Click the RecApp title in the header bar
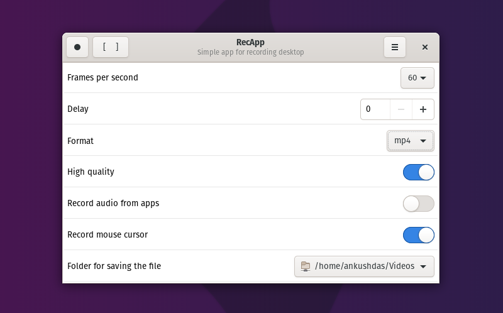The image size is (503, 313). click(x=250, y=42)
